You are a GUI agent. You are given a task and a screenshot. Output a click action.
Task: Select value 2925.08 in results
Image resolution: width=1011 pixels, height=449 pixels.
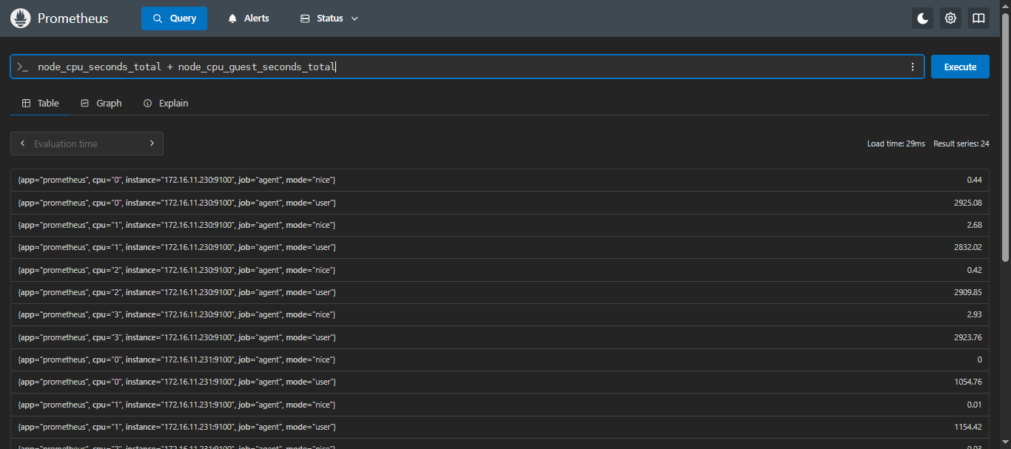[968, 203]
